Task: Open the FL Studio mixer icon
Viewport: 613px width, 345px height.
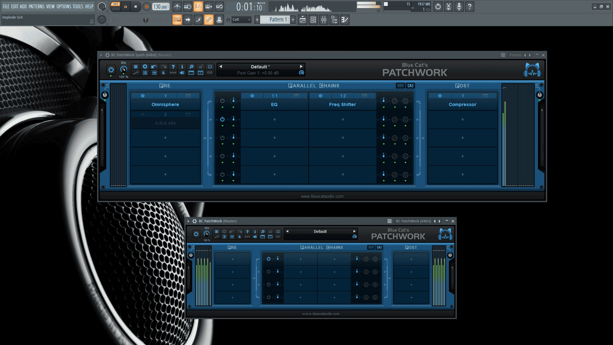Action: click(324, 20)
